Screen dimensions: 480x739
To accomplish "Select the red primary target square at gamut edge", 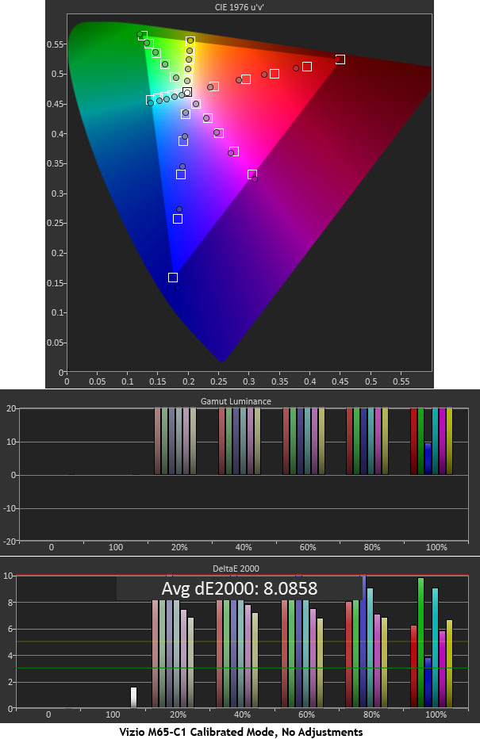I will point(340,59).
